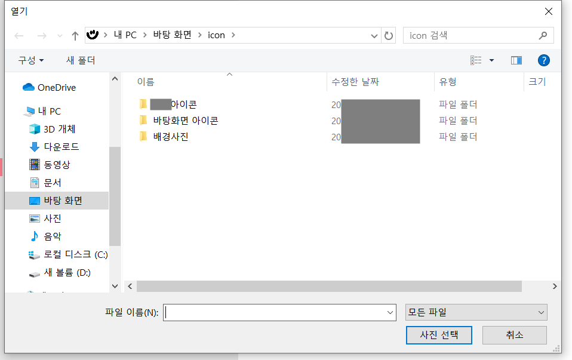Toggle the preview pane
This screenshot has height=360, width=572.
pos(516,60)
